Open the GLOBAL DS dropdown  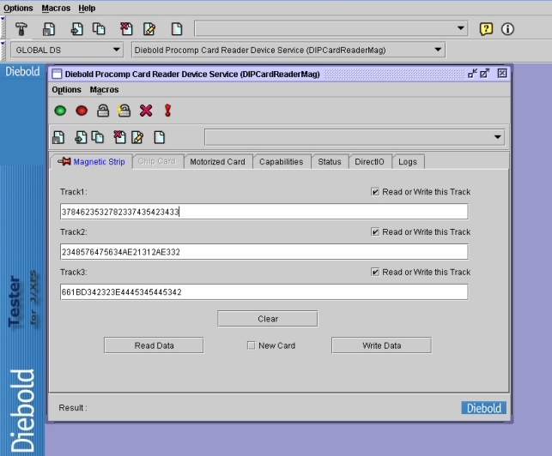(x=67, y=50)
